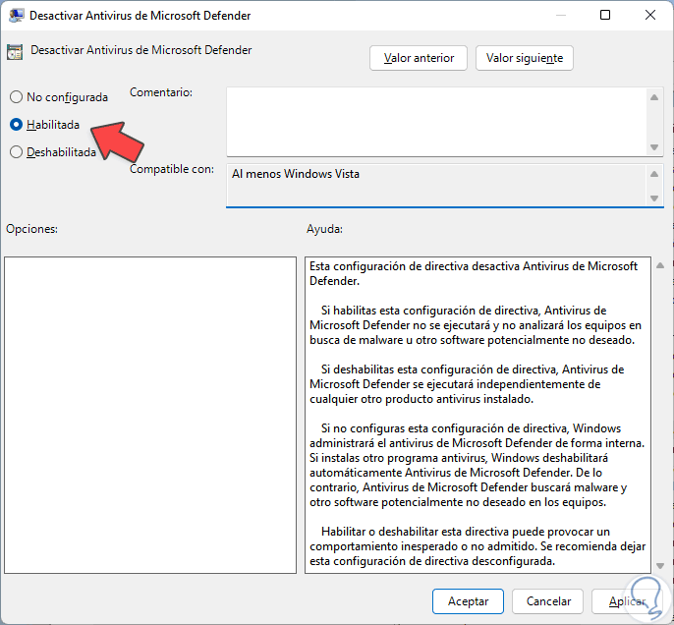
Task: Click the Ayuda paragraph starting 'Si no configuras'
Action: (477, 465)
